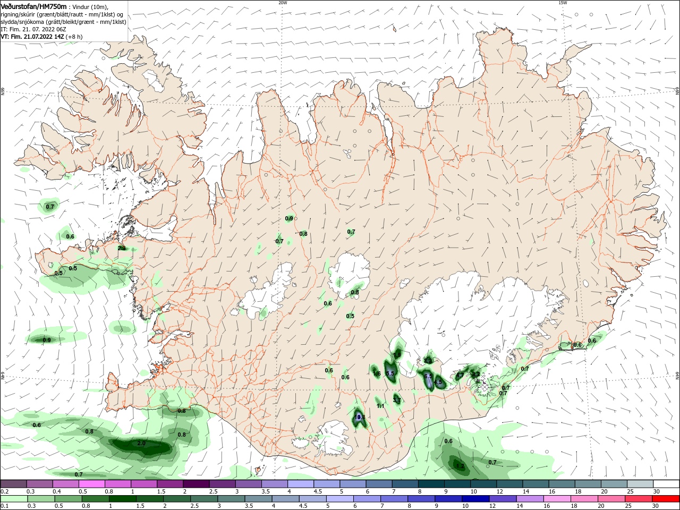Click the light lavender 4–4.5 swatch in top legend
Screen dimensions: 680x510
coord(301,484)
